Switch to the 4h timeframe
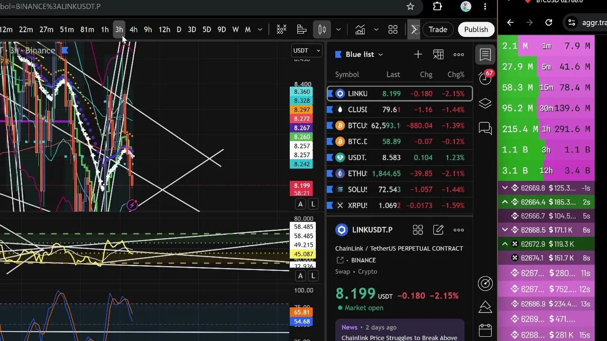The height and width of the screenshot is (341, 607). pos(133,30)
